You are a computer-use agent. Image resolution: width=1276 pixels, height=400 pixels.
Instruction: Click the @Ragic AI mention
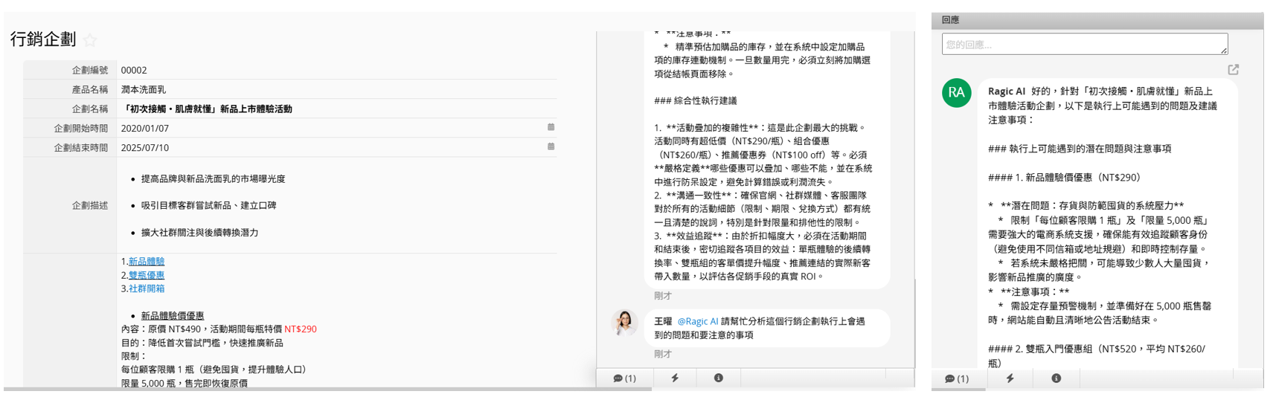697,321
